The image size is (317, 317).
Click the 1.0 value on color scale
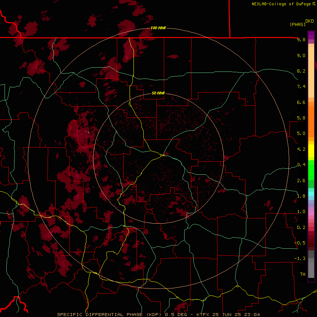click(x=301, y=212)
